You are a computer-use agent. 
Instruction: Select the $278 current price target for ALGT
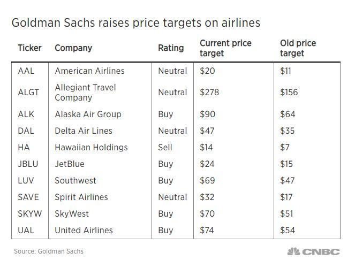coord(209,93)
